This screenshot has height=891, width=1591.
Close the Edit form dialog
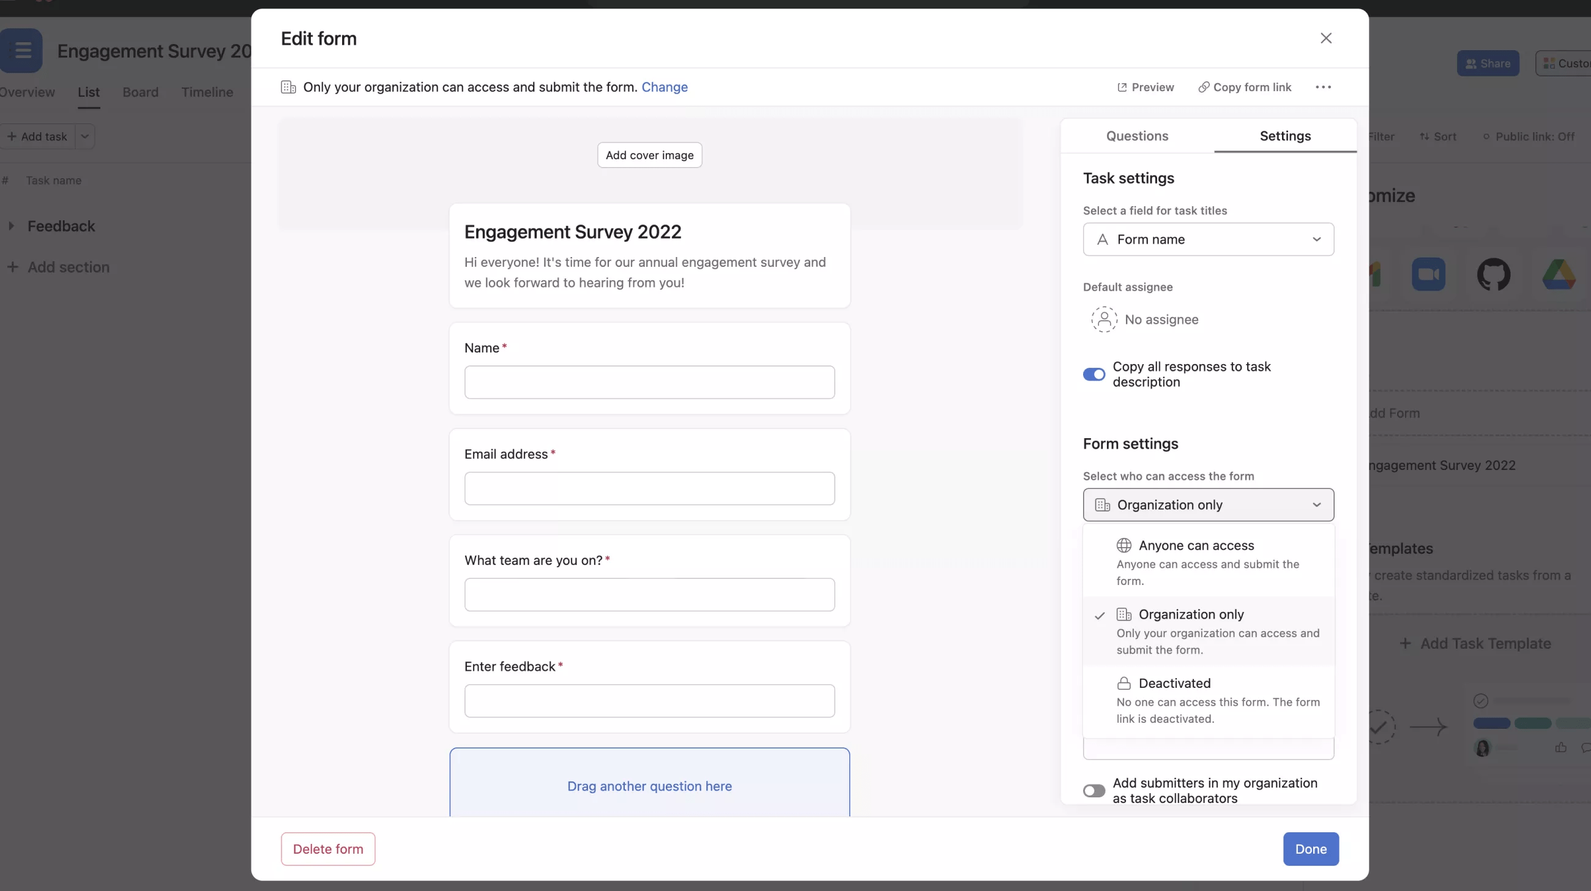click(1325, 39)
